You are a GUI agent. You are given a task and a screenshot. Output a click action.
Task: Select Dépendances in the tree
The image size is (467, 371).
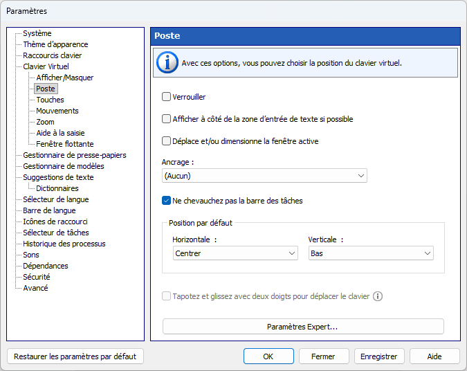[x=46, y=266]
